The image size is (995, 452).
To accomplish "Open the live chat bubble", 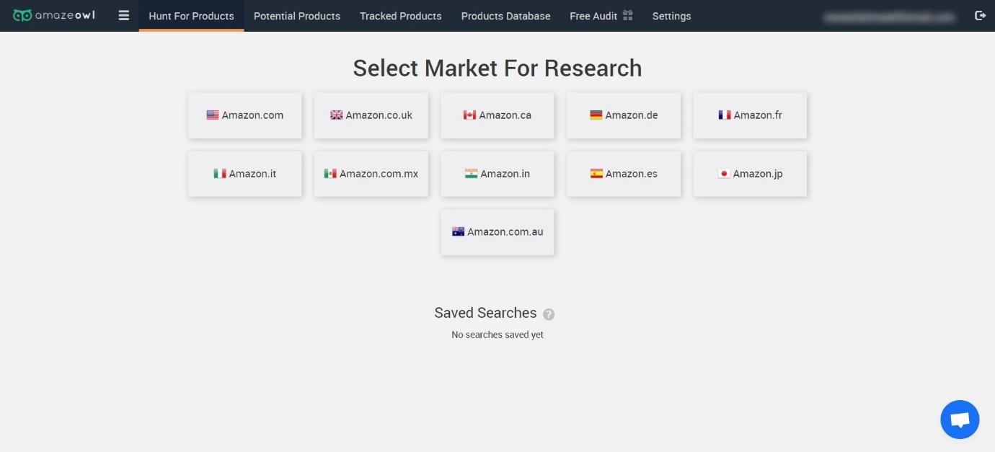I will click(x=960, y=420).
